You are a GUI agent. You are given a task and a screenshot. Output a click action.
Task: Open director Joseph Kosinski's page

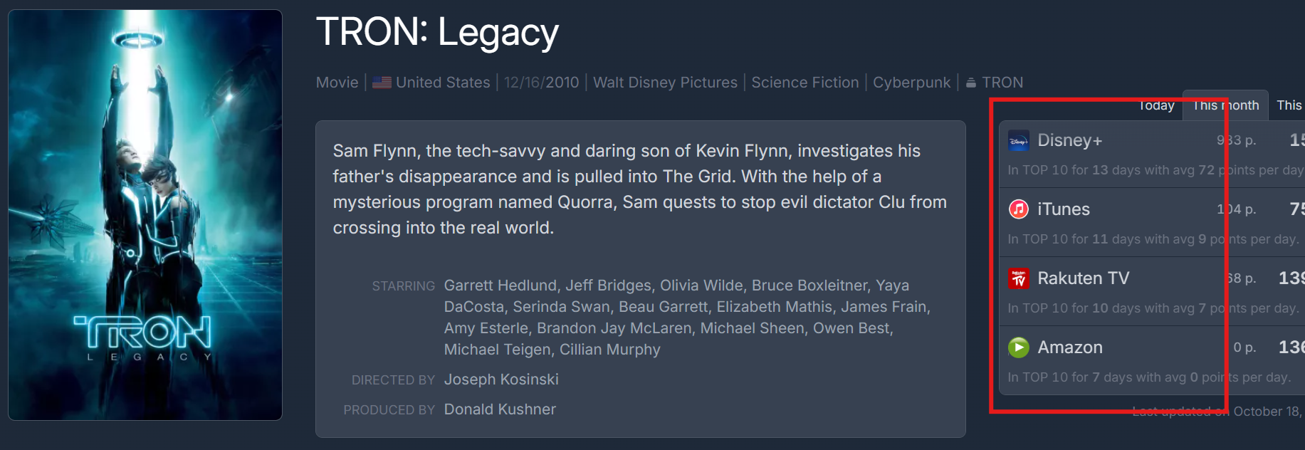(x=501, y=380)
